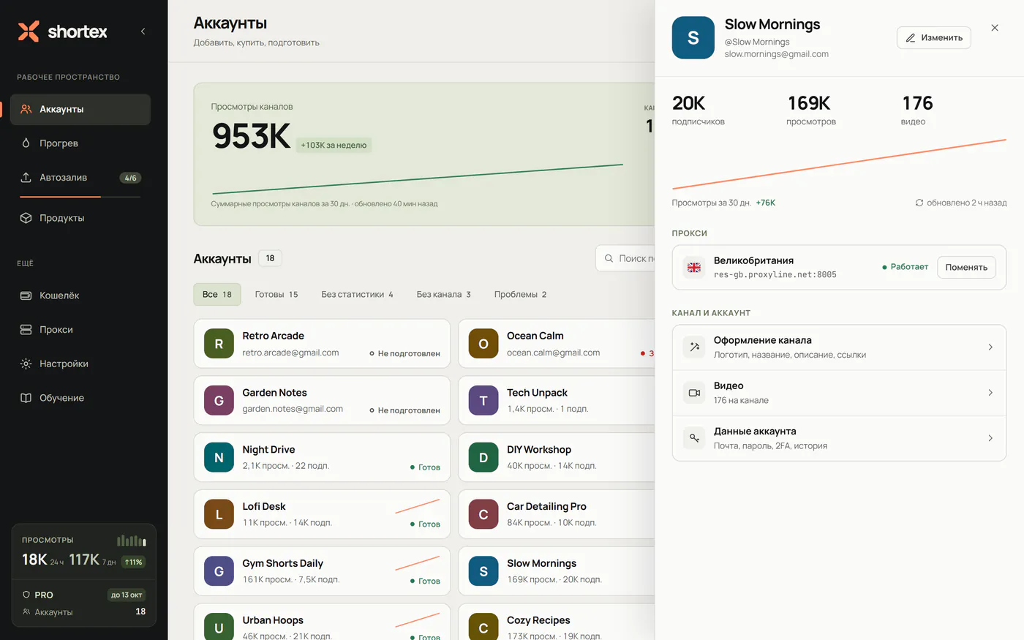Select Gym Shorts Daily account

click(322, 571)
